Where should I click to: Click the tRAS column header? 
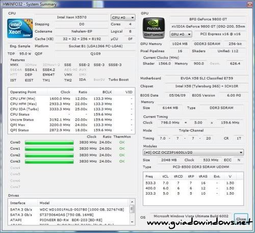pyautogui.click(x=203, y=177)
